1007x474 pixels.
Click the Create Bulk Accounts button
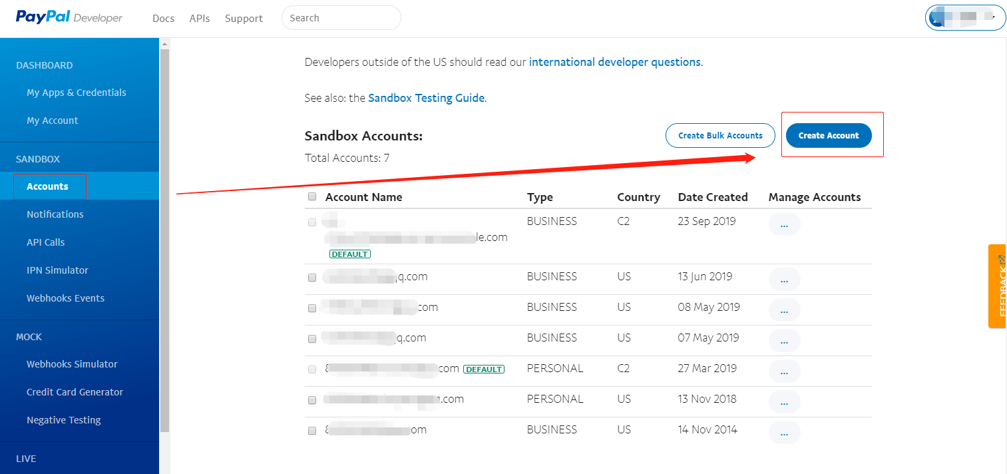(720, 135)
